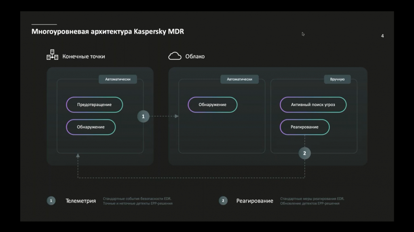Select the Обнаружение pill in the cloud panel
Viewport: 414px width, 232px height.
click(213, 105)
